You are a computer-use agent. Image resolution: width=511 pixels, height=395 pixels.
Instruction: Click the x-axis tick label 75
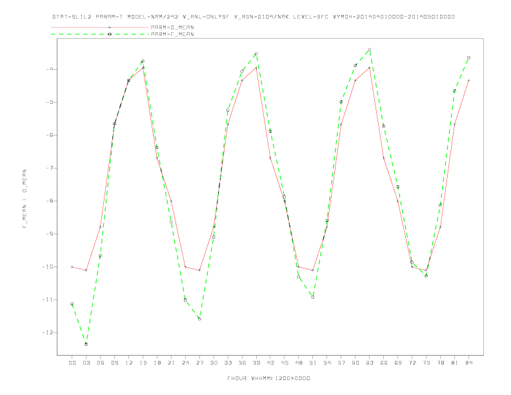tap(426, 363)
